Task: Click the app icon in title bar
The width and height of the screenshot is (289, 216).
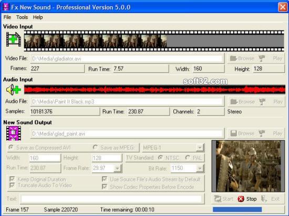Action: pos(6,7)
